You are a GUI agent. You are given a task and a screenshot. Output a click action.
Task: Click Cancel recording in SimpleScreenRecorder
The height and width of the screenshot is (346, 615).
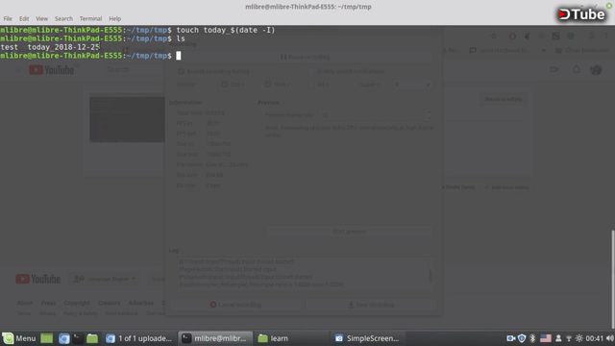(x=235, y=305)
